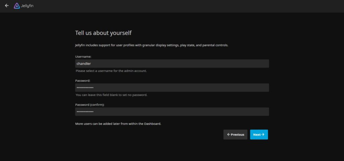
Task: Focus the Username field containing chandler
Action: tap(172, 64)
